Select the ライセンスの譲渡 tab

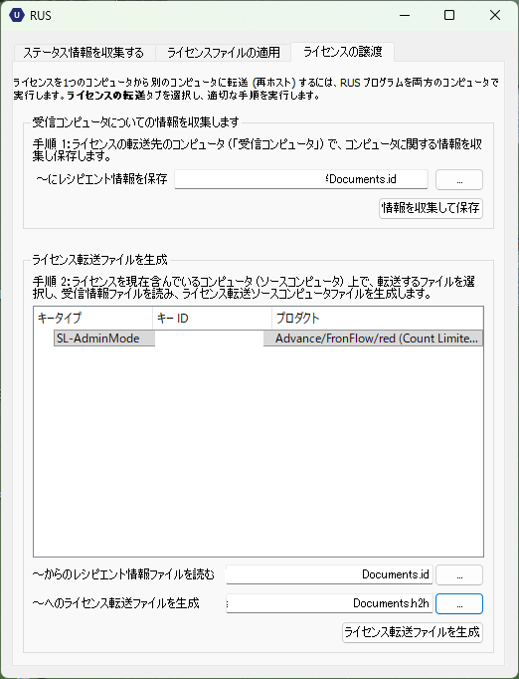point(343,52)
